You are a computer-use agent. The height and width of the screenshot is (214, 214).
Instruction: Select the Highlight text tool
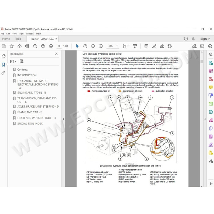pyautogui.click(x=154, y=46)
